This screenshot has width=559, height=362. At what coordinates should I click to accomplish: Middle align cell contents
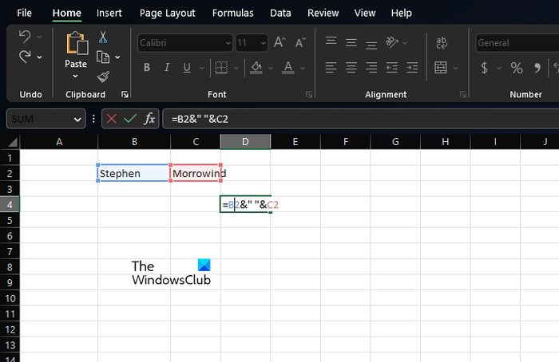tap(351, 43)
